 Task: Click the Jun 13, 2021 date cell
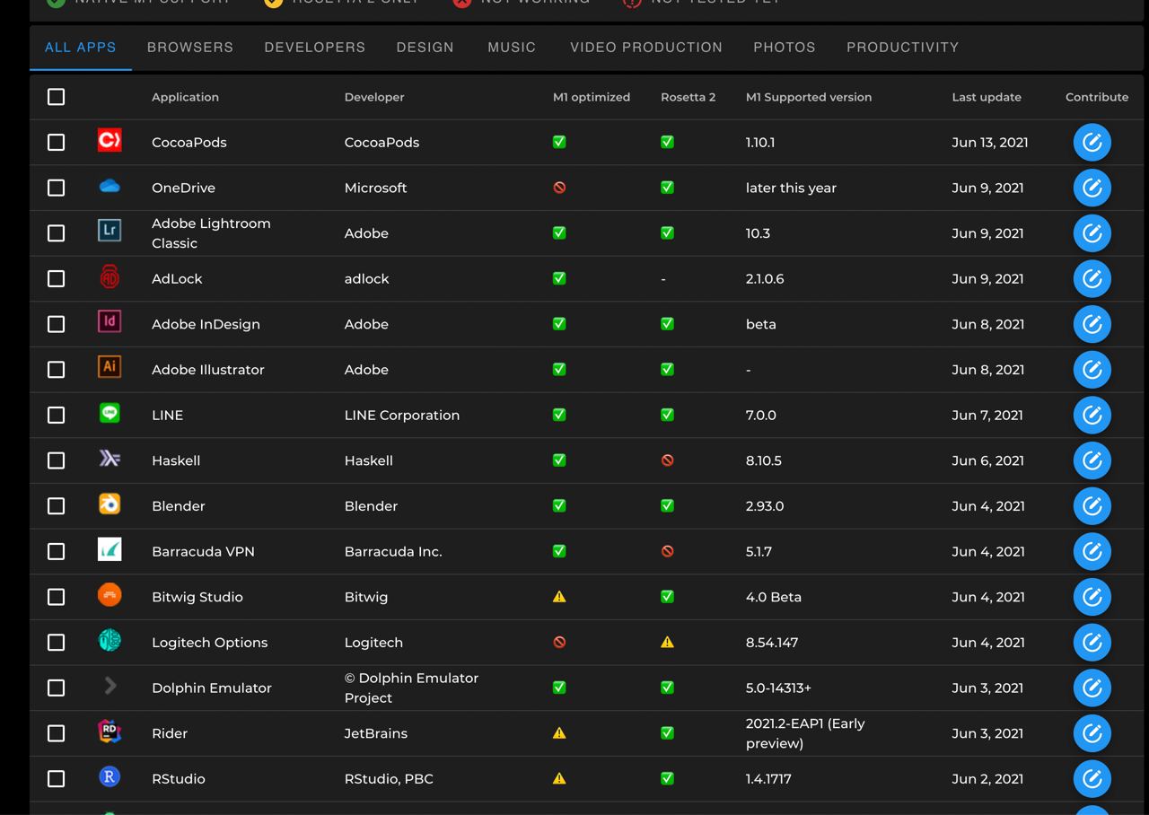tap(990, 142)
